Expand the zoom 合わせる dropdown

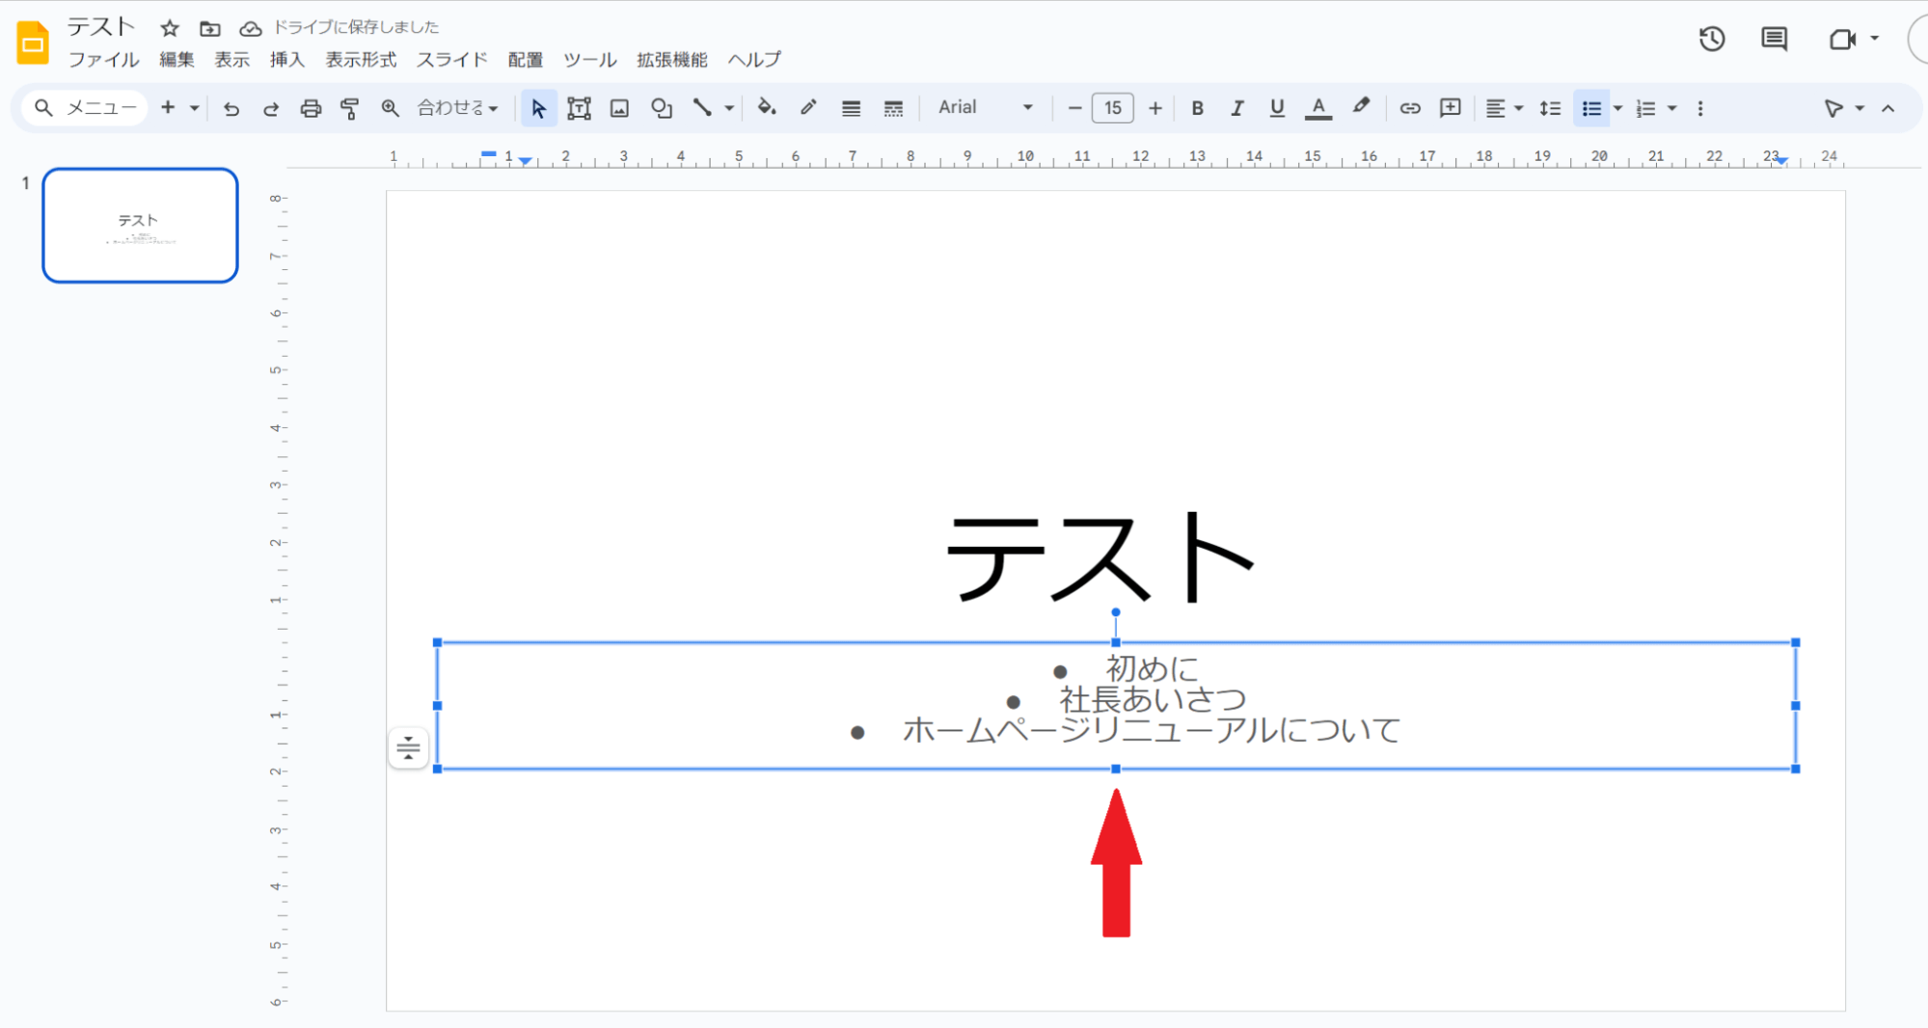coord(457,108)
